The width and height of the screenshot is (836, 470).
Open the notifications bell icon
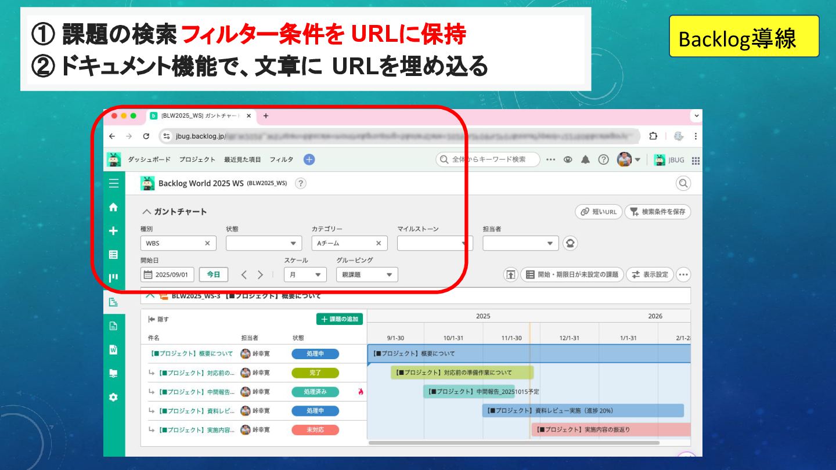click(585, 160)
